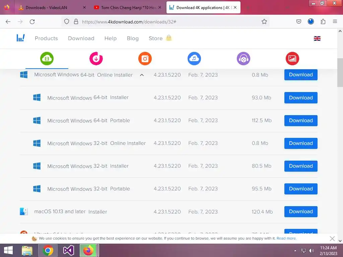Click the "95.5 Mb" size value
The height and width of the screenshot is (257, 343).
click(261, 189)
